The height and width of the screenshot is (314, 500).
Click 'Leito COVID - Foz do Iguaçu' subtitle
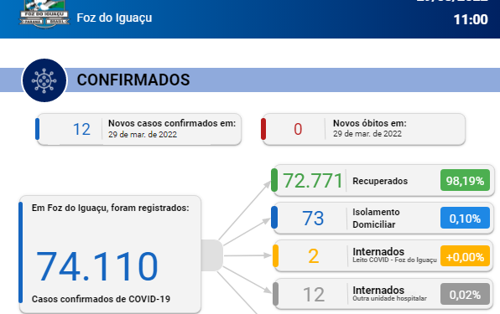(x=394, y=260)
